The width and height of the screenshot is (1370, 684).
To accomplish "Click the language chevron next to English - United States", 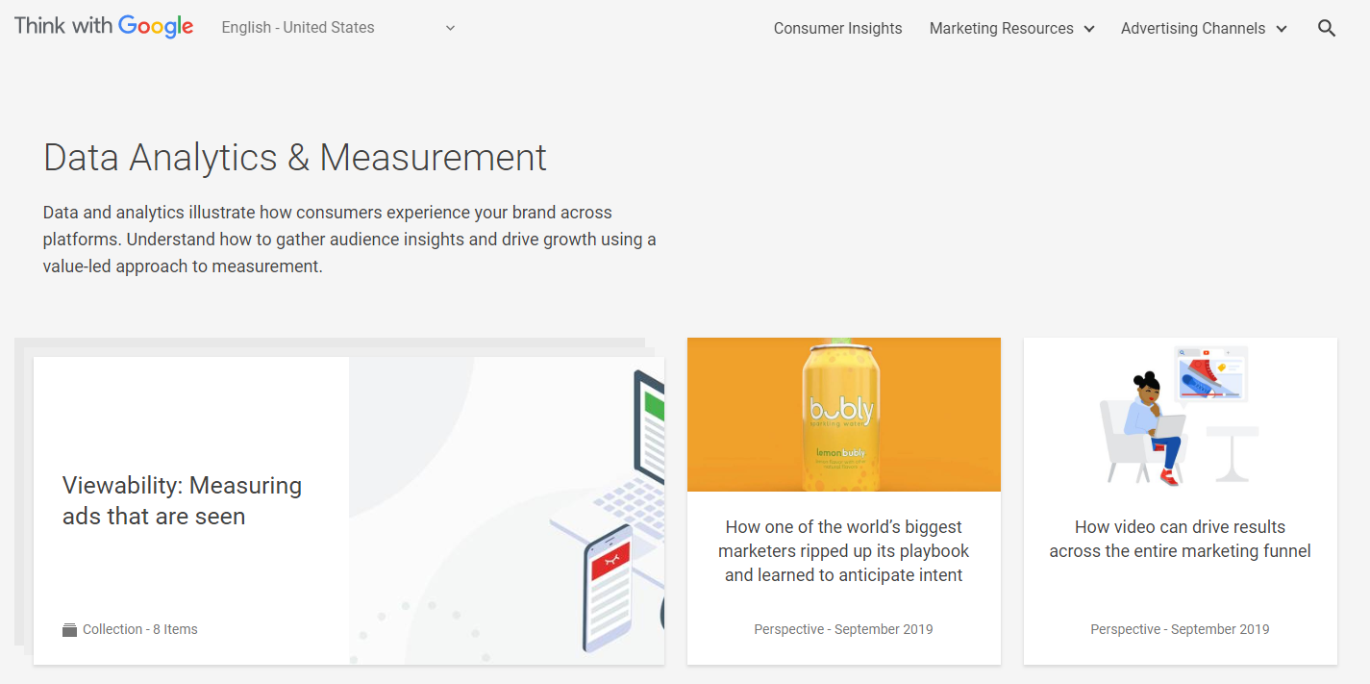I will tap(449, 27).
